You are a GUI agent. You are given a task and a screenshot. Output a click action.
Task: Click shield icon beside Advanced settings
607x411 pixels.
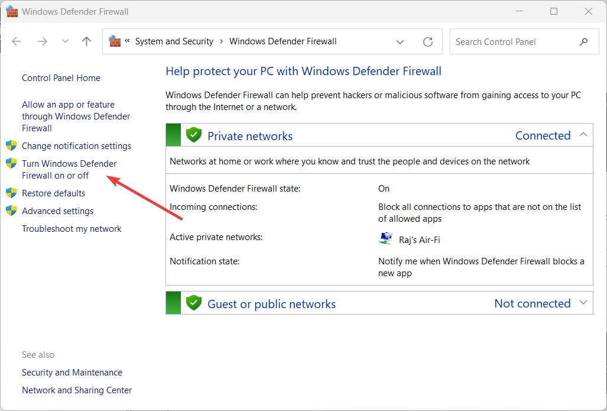coord(12,211)
